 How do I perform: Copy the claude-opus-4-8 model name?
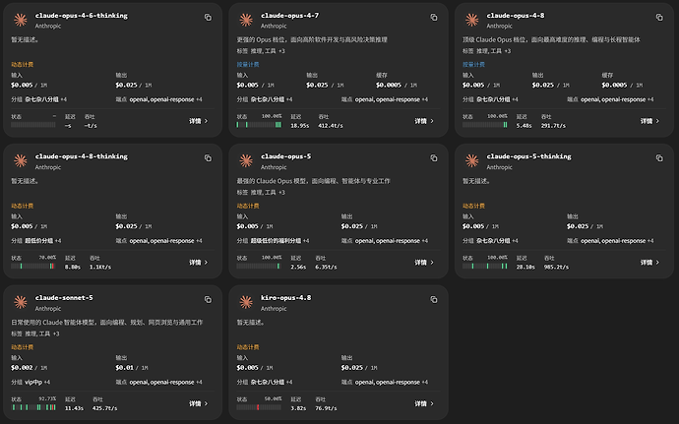(x=659, y=18)
